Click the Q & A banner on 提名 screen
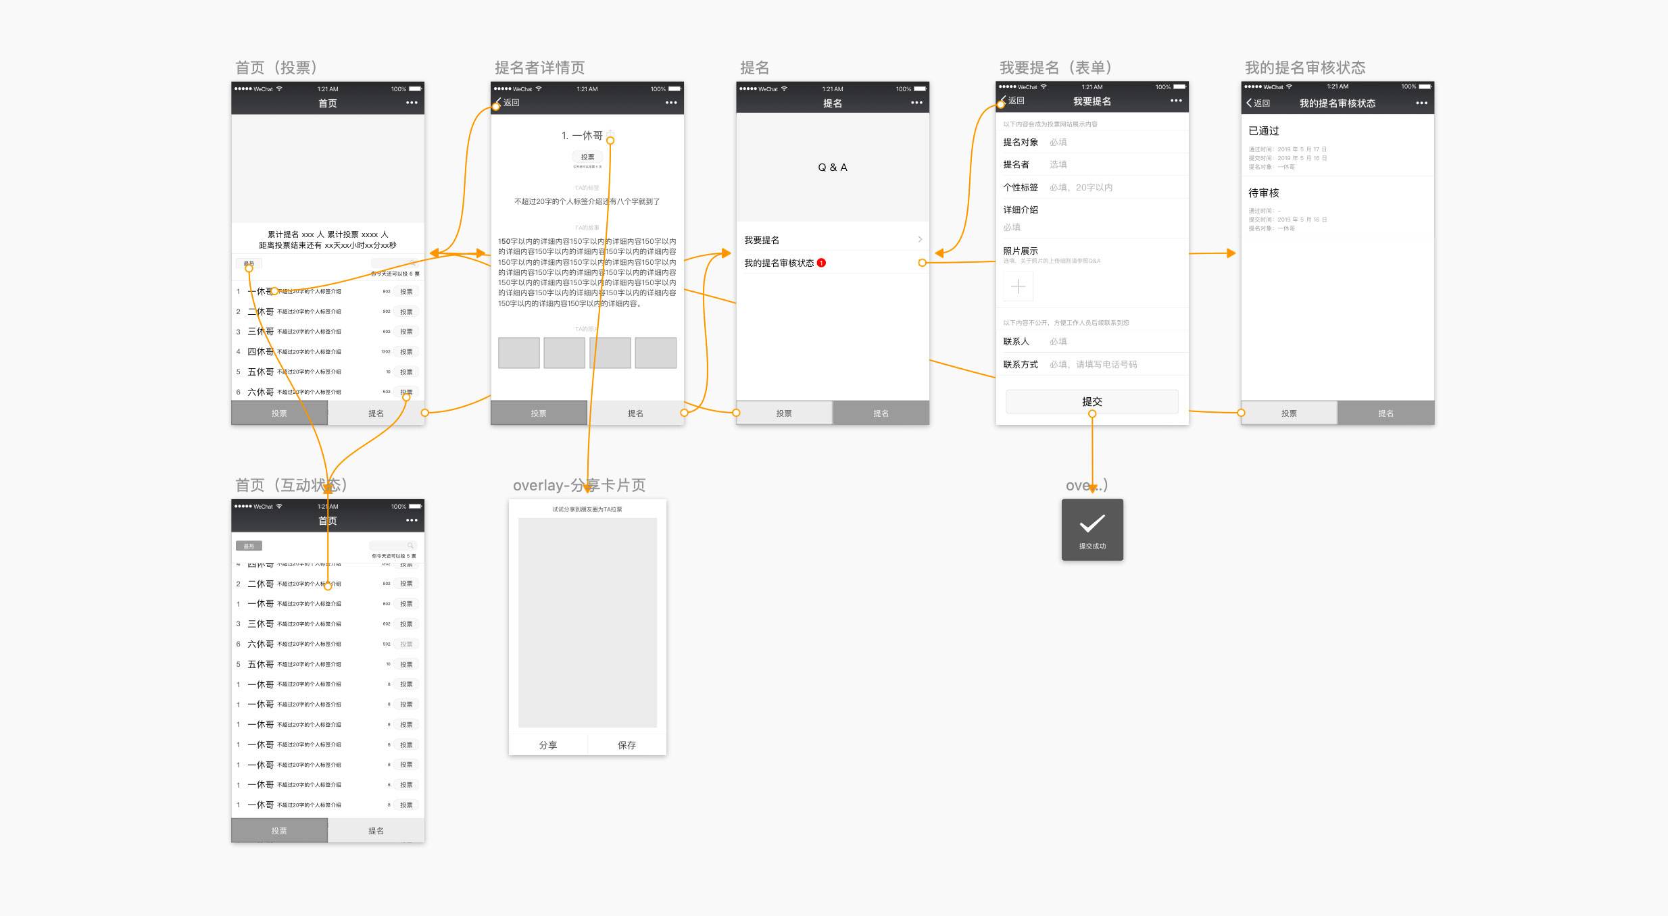Image resolution: width=1668 pixels, height=916 pixels. coord(833,167)
